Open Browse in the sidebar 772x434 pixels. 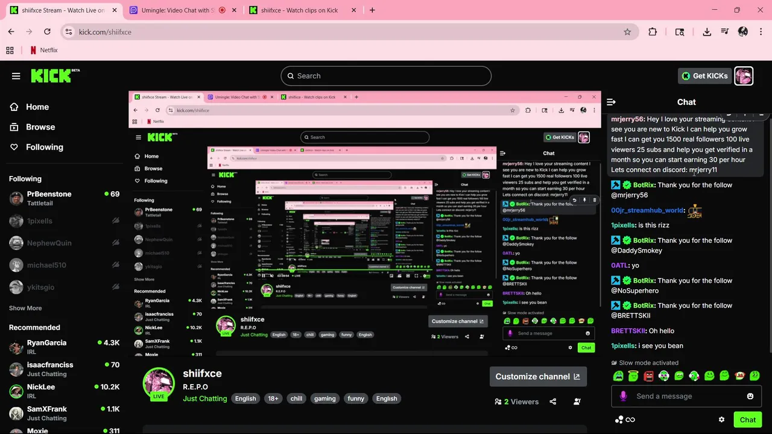click(x=33, y=127)
